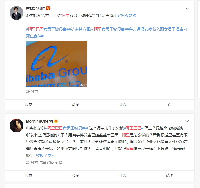200x188 pixels.
Task: Open the #阿里巴巴# hashtag in MorningCheryl's post
Action: point(134,128)
